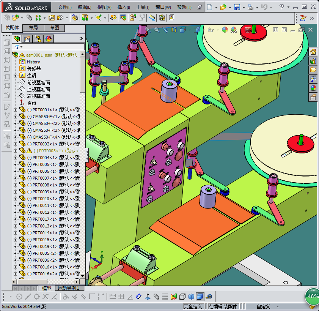Open the 工具(T) menu

[x=143, y=7]
